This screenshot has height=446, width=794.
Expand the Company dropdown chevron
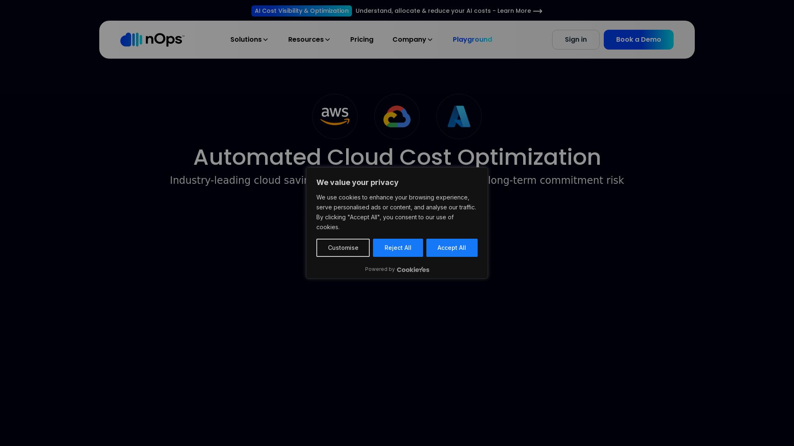pyautogui.click(x=430, y=40)
